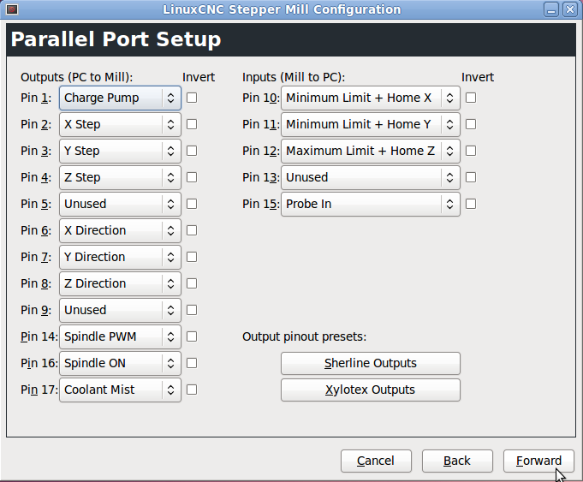Apply Xylotex Outputs preset
This screenshot has width=583, height=482.
point(371,390)
